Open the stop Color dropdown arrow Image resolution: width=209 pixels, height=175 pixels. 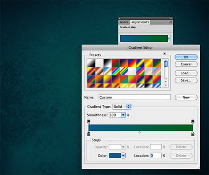pos(123,156)
